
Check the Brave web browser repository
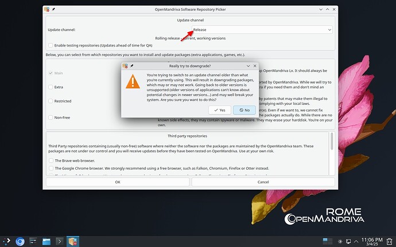51,160
